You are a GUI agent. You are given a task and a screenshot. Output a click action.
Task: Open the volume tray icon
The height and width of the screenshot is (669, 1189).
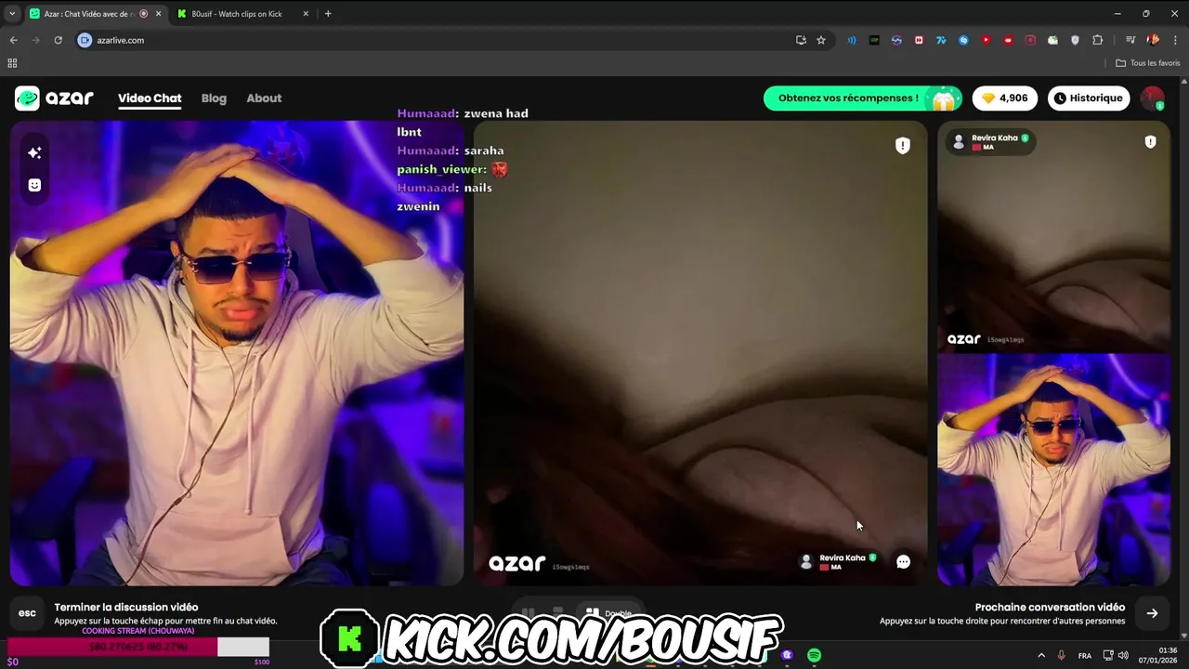(x=1123, y=655)
